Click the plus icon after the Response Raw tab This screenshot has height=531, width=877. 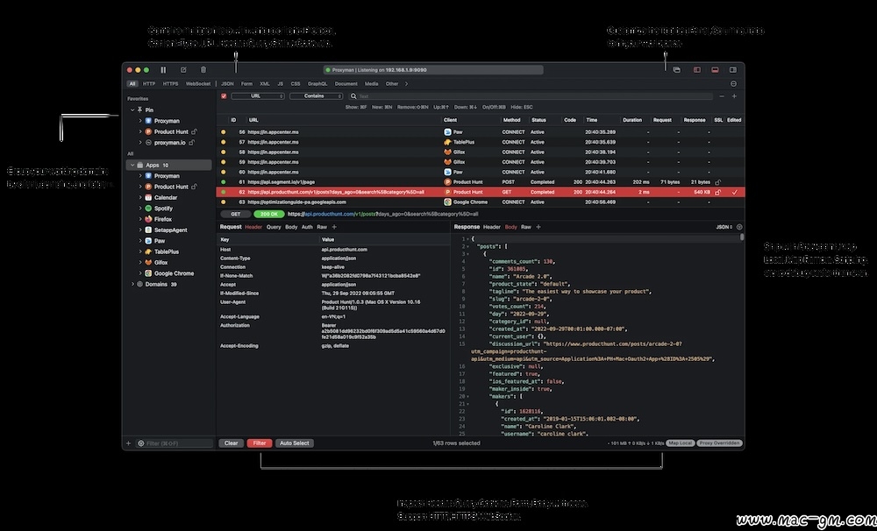click(538, 227)
